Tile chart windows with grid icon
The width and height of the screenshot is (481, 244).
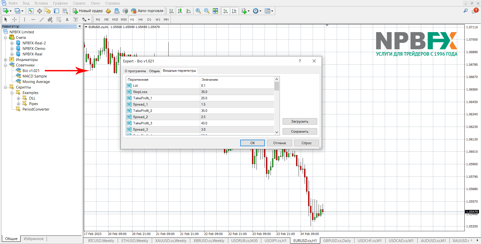coord(215,11)
